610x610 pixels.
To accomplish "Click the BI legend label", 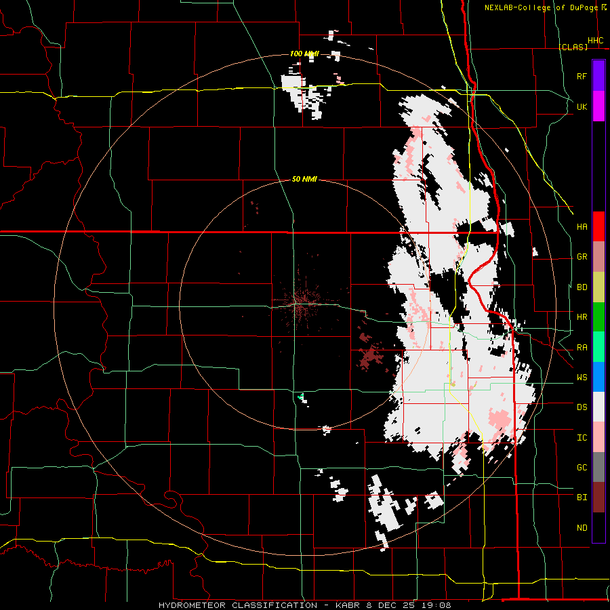I will tap(582, 497).
